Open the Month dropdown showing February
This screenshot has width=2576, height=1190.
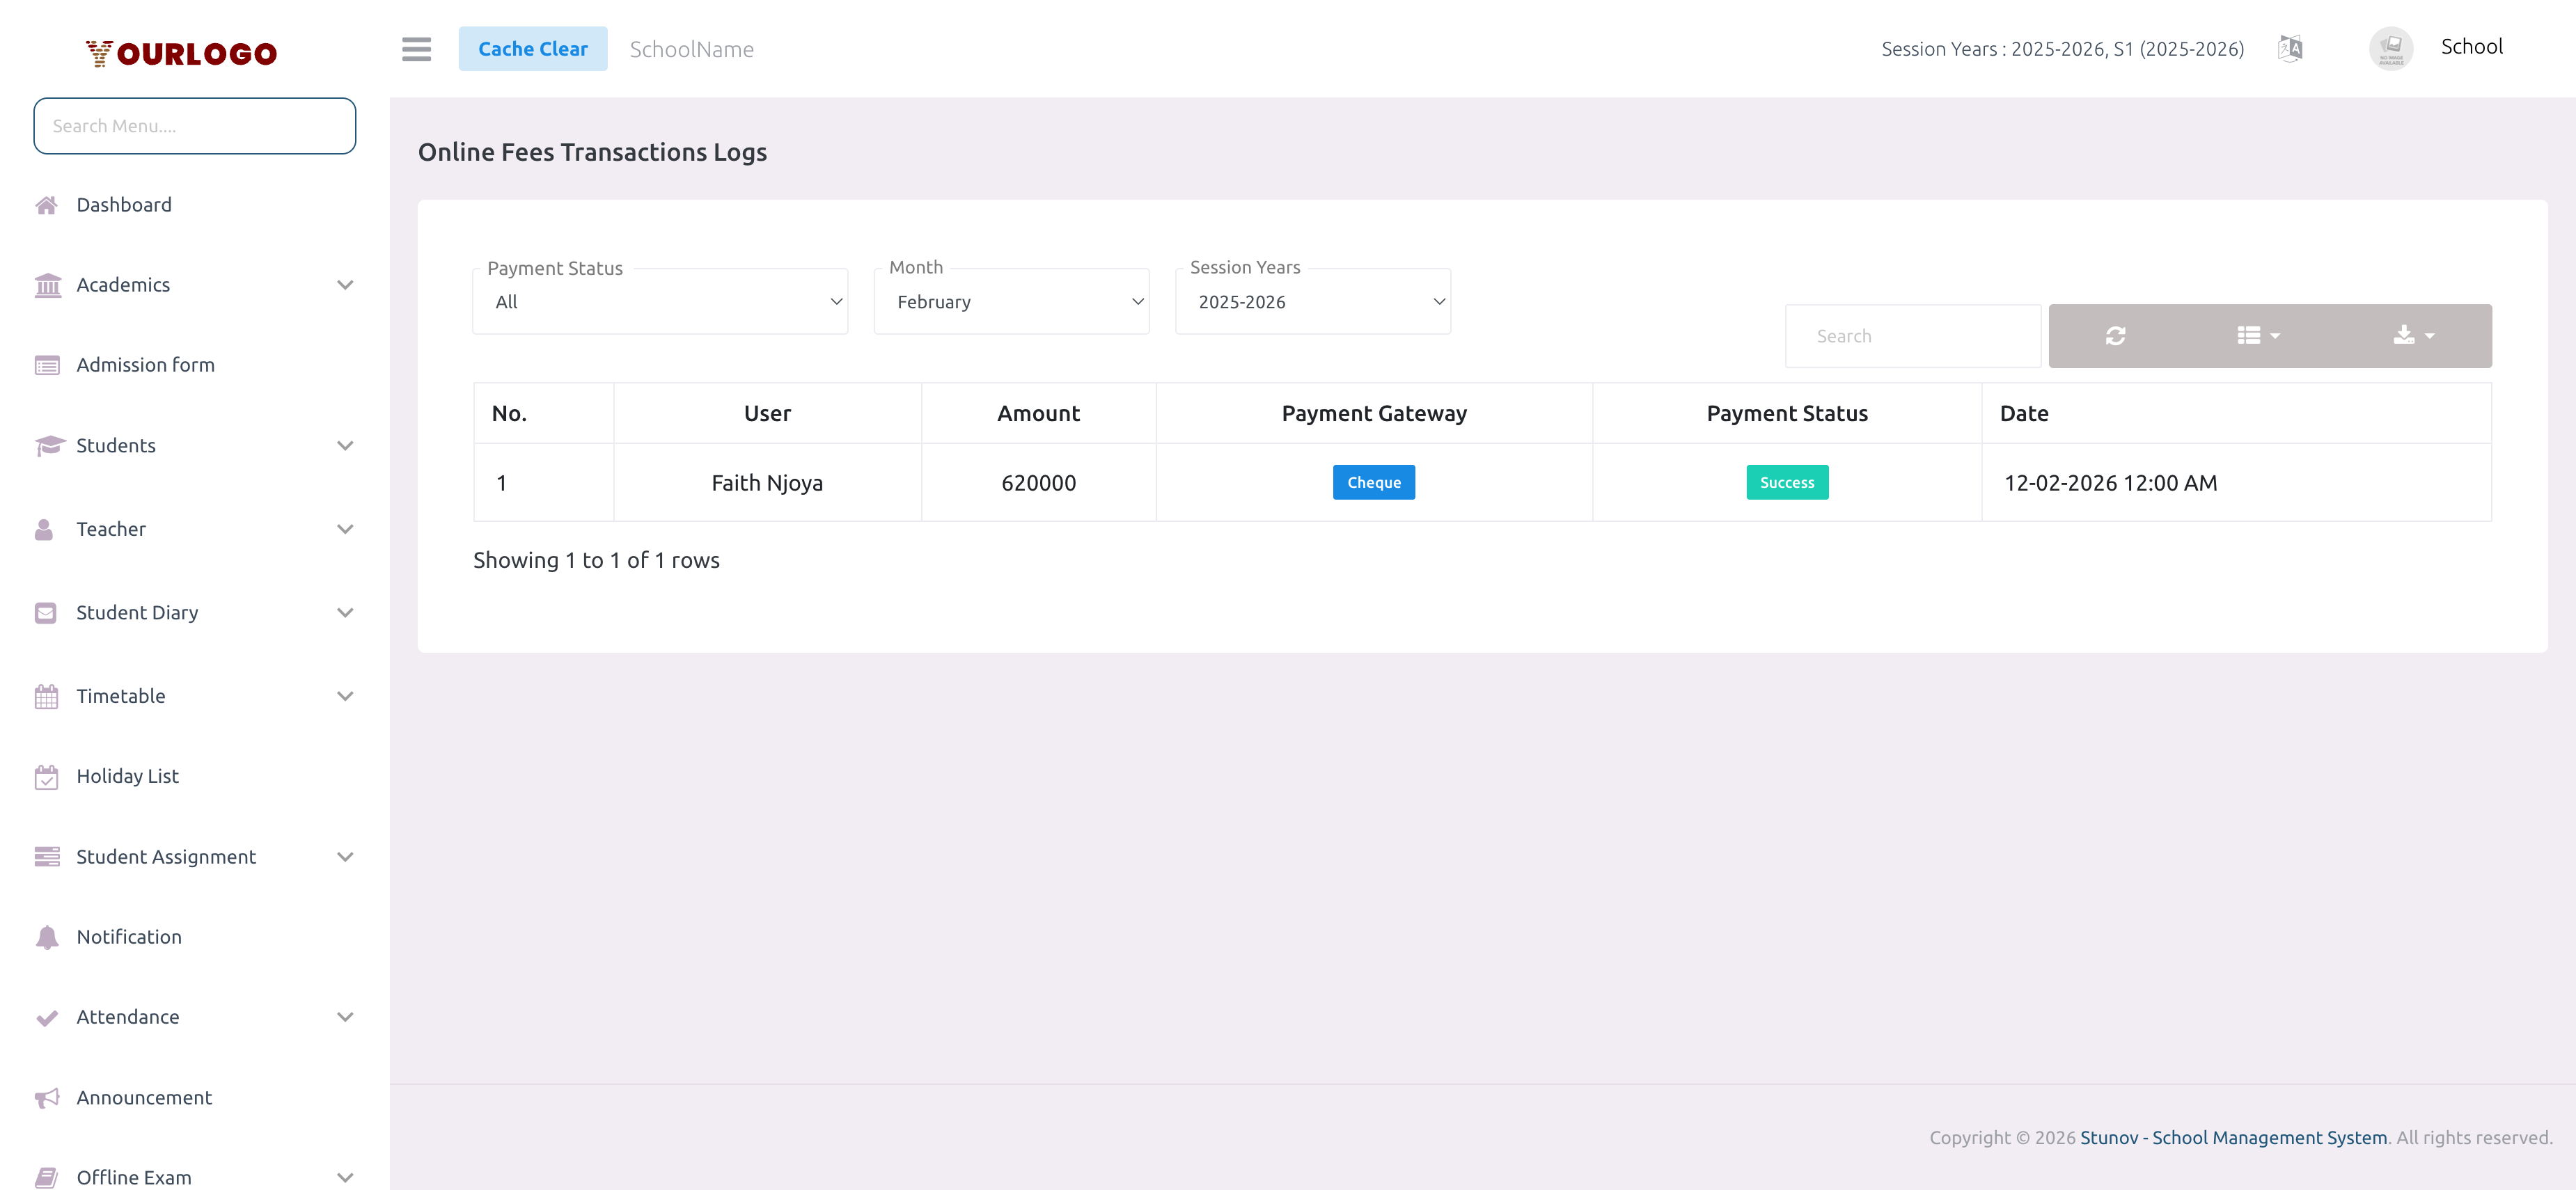(x=1011, y=301)
